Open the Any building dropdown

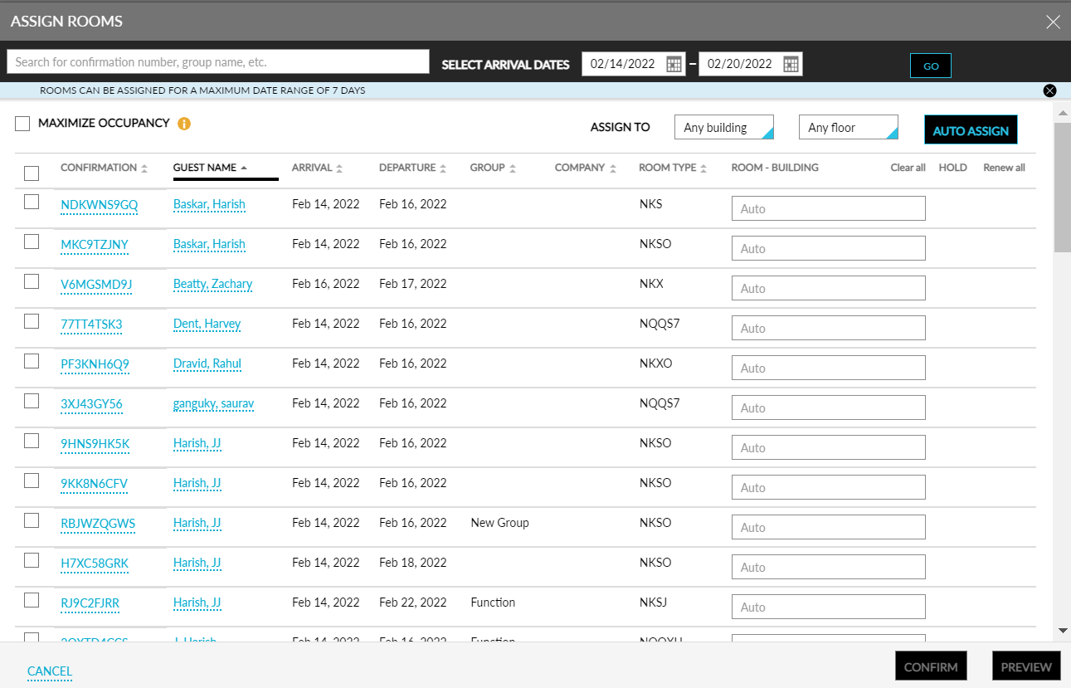(723, 127)
